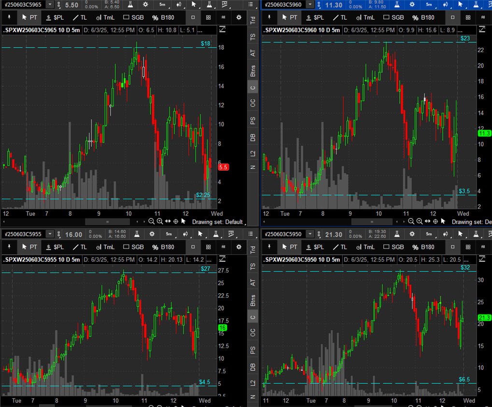Open 5m timeframe dropdown in 5955 chart header
The height and width of the screenshot is (407, 492).
(x=169, y=234)
